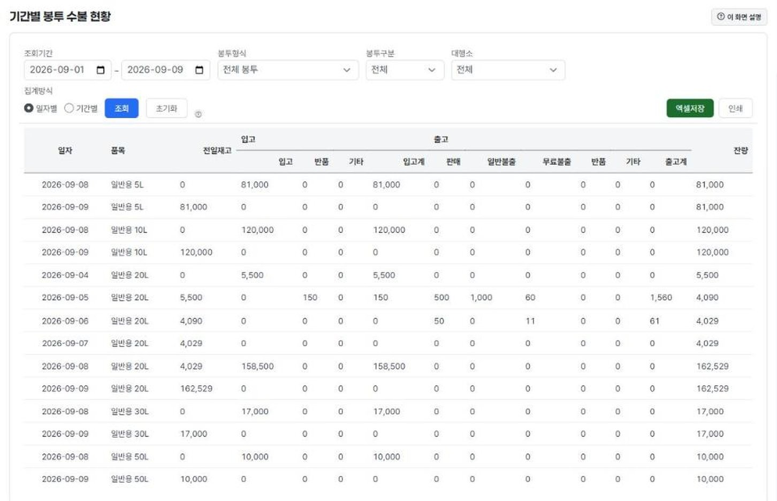Open the 대행소 dropdown
The width and height of the screenshot is (777, 501).
(508, 70)
